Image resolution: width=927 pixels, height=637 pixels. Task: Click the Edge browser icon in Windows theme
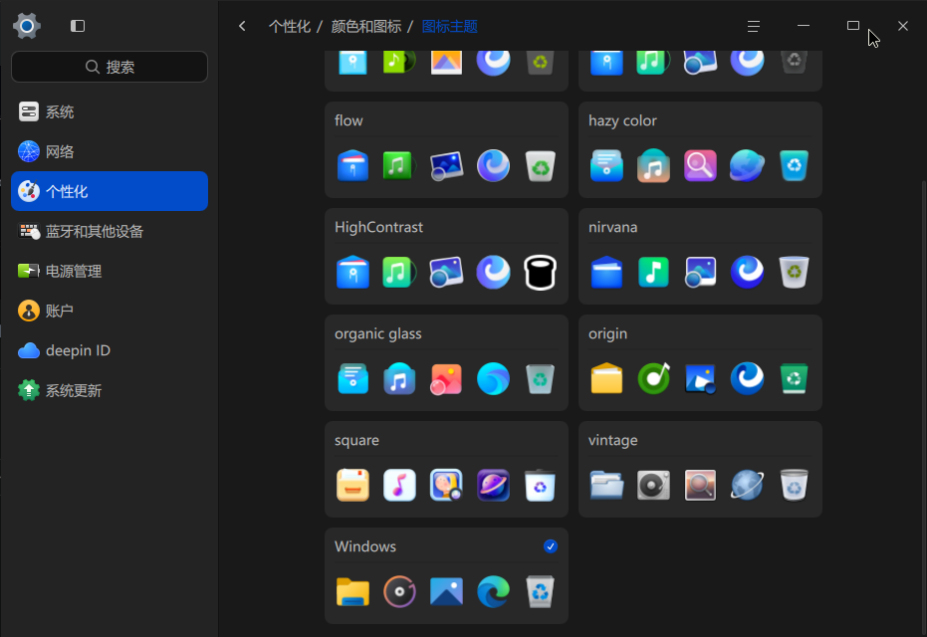pyautogui.click(x=493, y=591)
